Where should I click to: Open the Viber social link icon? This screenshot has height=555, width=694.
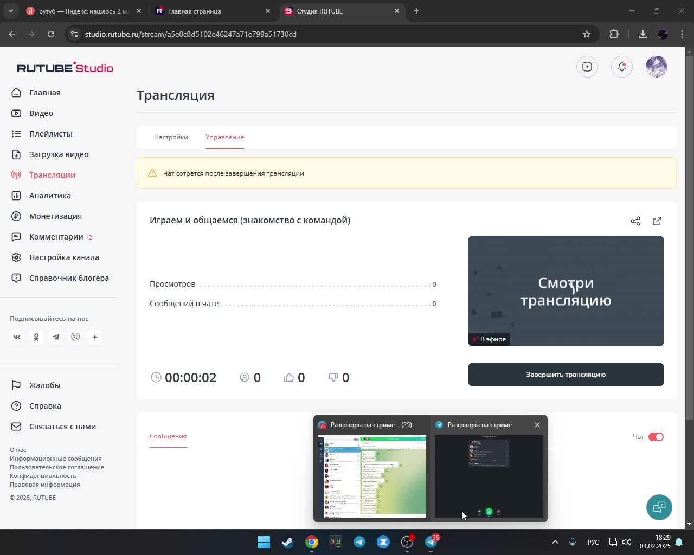(75, 337)
